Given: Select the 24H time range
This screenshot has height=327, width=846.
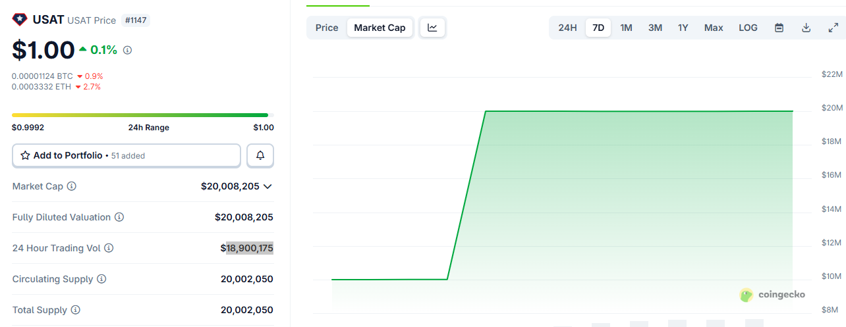Looking at the screenshot, I should click(x=567, y=28).
